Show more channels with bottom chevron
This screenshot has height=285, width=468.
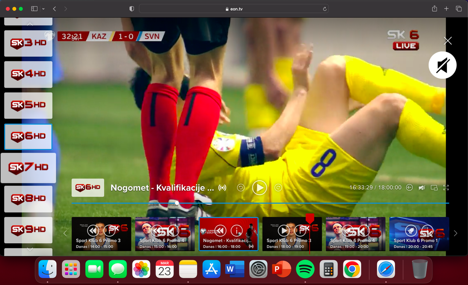point(30,249)
